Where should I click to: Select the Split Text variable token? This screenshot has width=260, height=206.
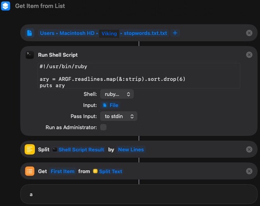pos(108,171)
